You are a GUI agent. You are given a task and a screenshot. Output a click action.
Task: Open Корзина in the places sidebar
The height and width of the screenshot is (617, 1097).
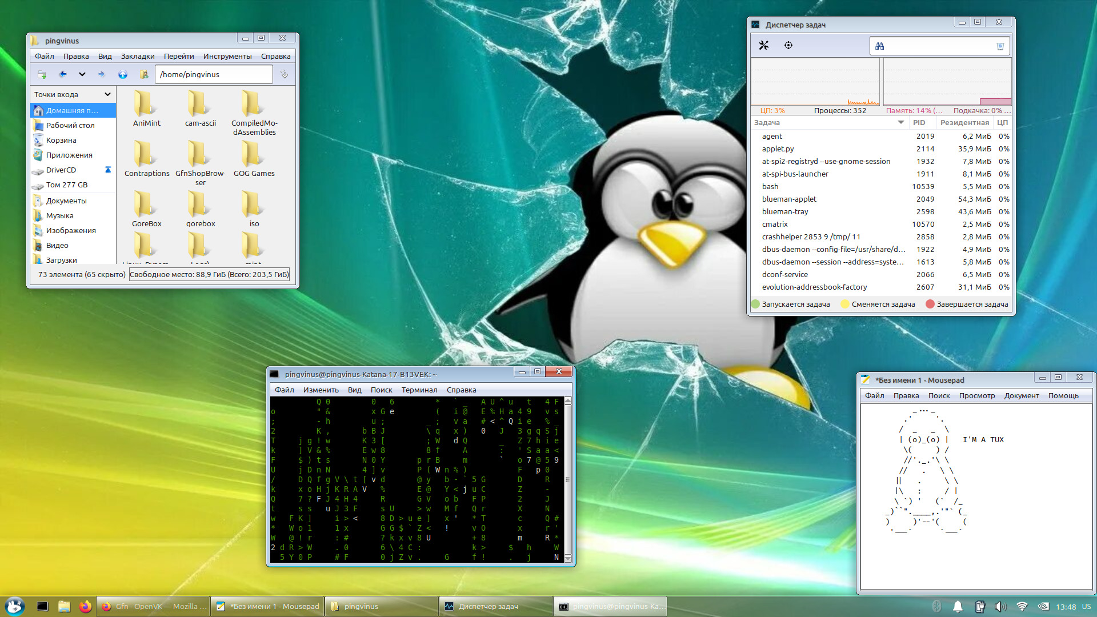click(73, 140)
